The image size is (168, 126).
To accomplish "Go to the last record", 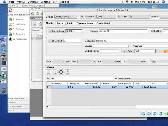I will (160, 114).
